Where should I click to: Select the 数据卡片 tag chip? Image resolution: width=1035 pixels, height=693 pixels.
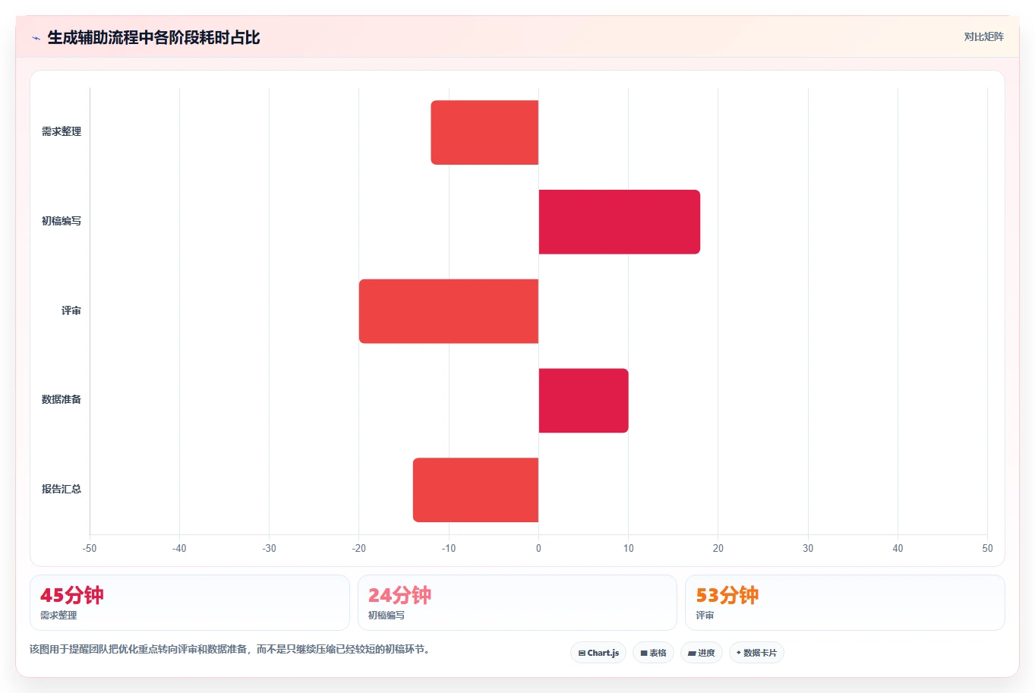point(756,653)
